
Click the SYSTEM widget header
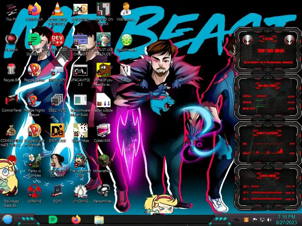coord(268,86)
